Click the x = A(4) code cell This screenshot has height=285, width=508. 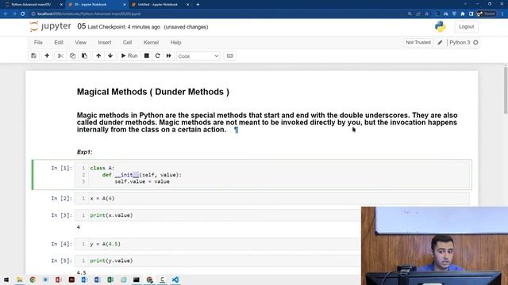click(x=271, y=199)
